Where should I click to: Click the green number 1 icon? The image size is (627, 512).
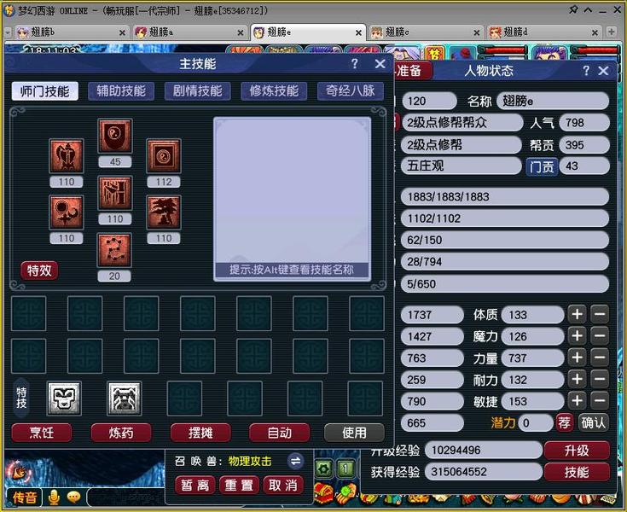tap(345, 468)
